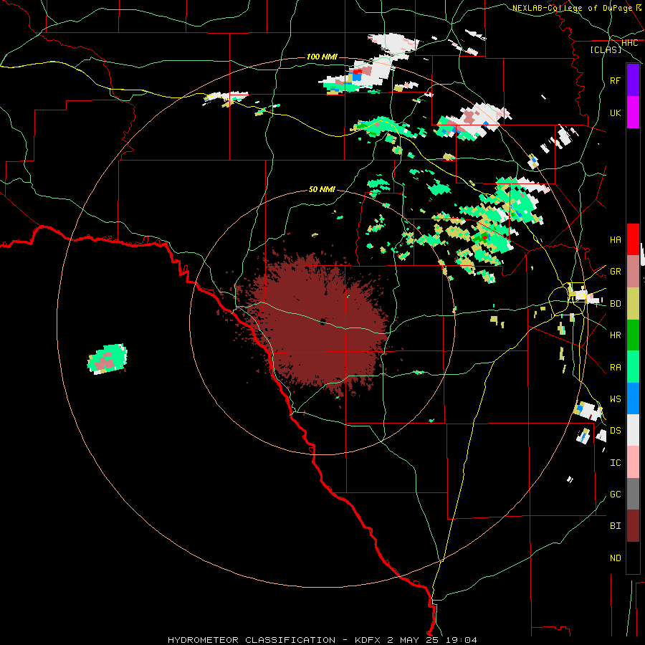Image resolution: width=645 pixels, height=645 pixels.
Task: Click the ND black legend swatch
Action: click(x=633, y=558)
